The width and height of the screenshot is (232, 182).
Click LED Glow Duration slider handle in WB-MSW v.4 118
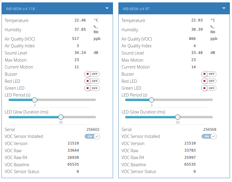[x=61, y=117]
